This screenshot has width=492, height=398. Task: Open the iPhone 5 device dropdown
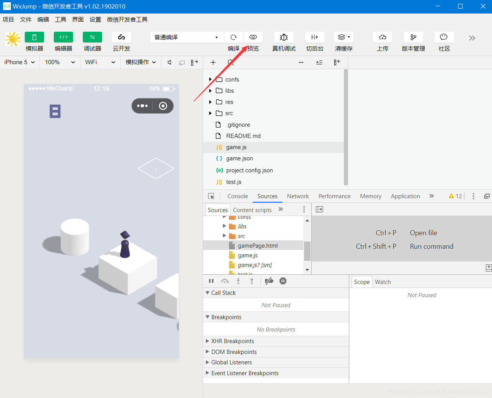pyautogui.click(x=20, y=62)
